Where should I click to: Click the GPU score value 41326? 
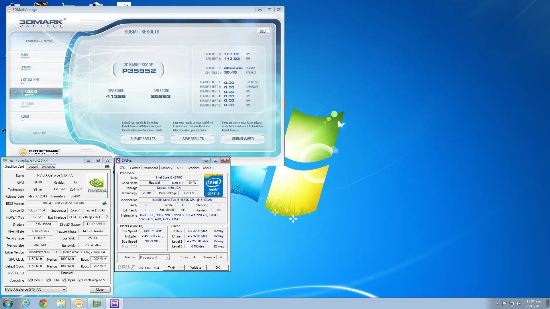pyautogui.click(x=116, y=96)
